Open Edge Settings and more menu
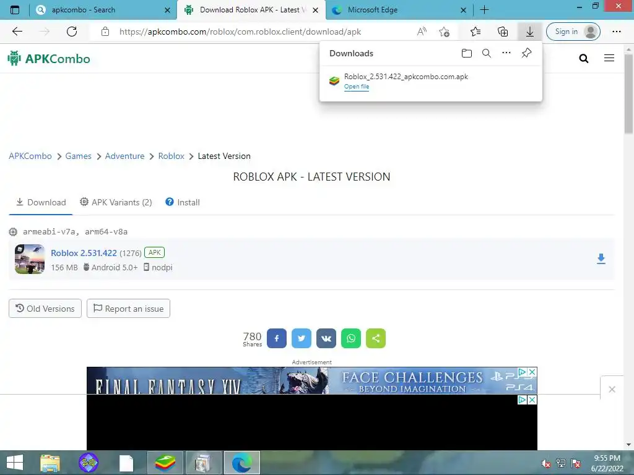634x475 pixels. coord(616,32)
